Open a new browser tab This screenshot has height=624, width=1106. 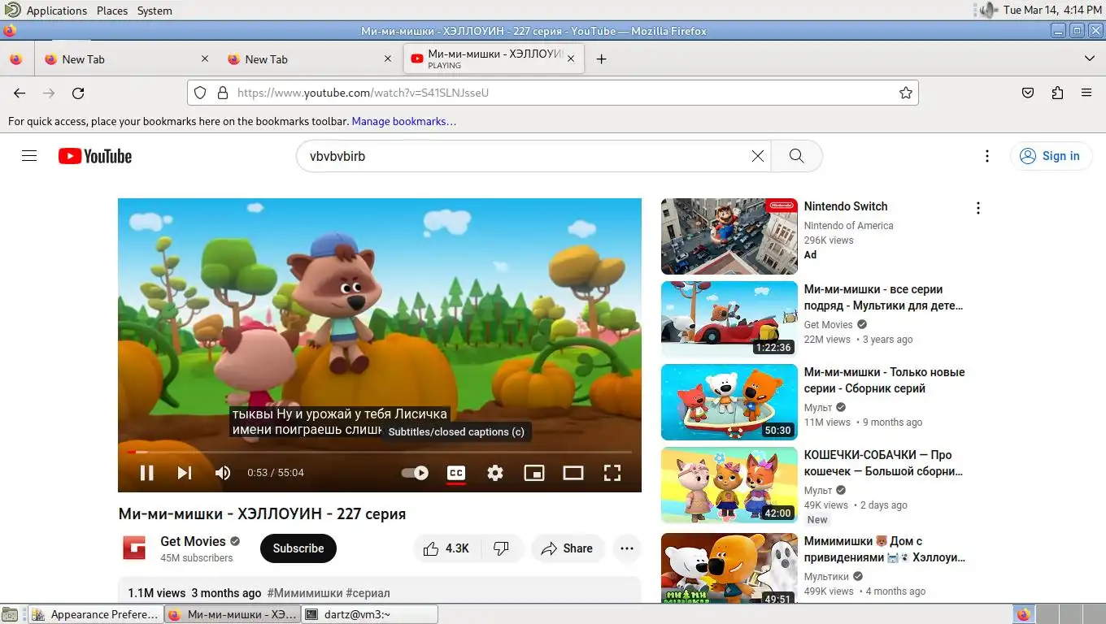[x=601, y=59]
